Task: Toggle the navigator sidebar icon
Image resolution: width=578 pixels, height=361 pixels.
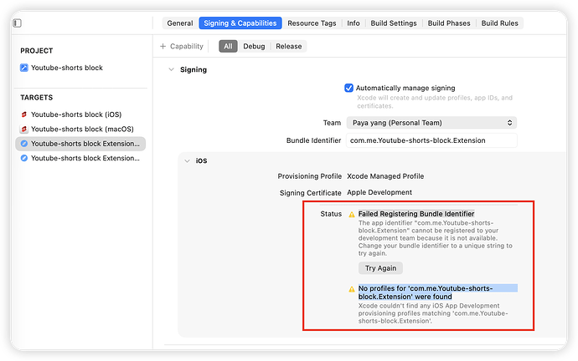Action: (x=17, y=23)
